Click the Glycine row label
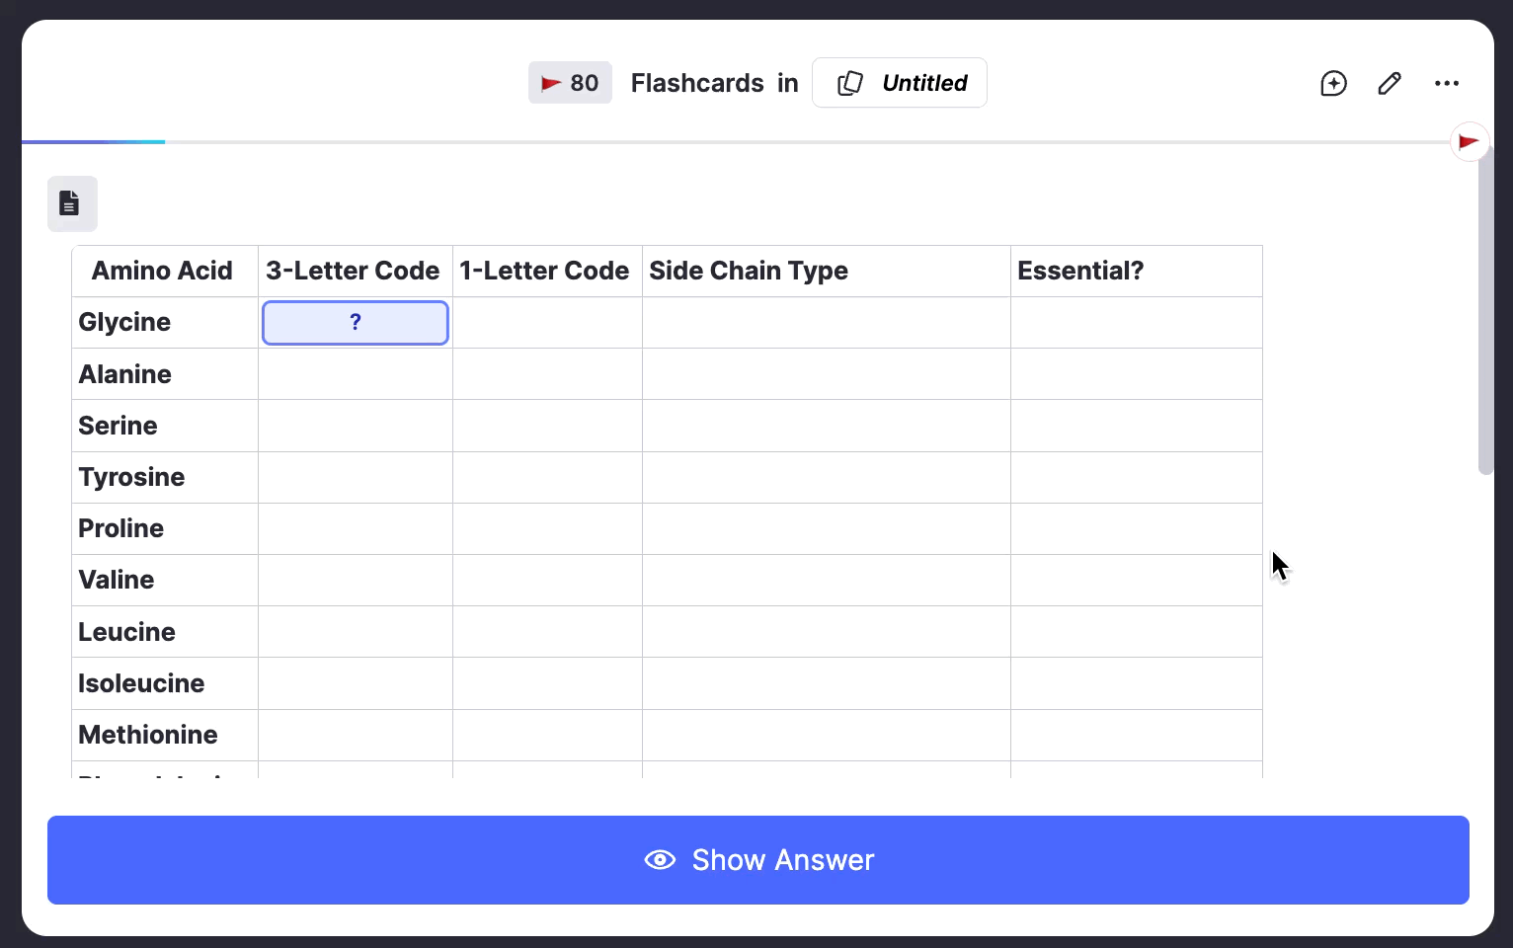 [124, 322]
